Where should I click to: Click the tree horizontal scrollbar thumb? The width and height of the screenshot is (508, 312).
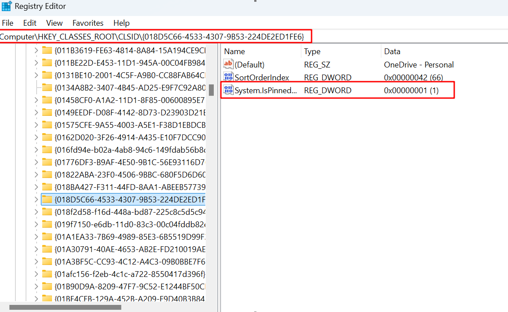click(x=65, y=307)
